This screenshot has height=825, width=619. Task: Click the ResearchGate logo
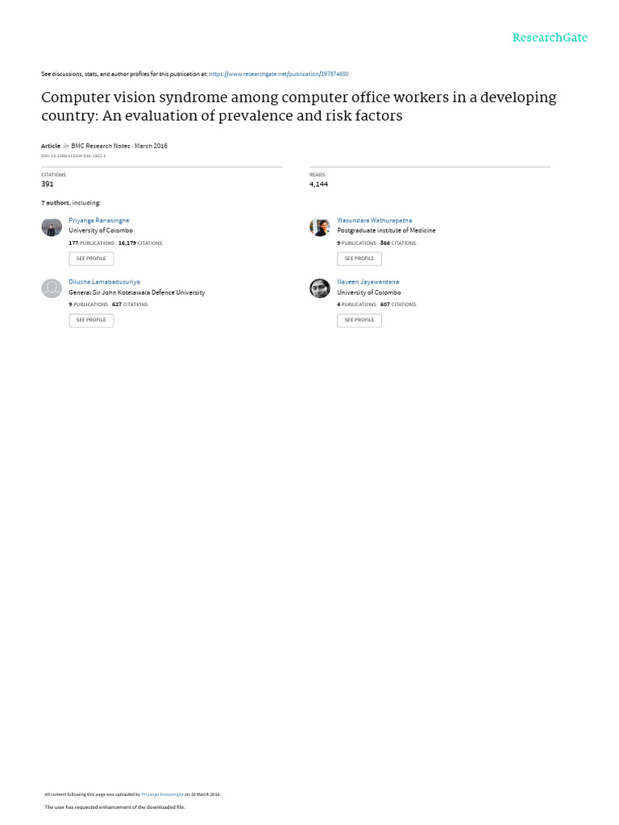click(550, 38)
